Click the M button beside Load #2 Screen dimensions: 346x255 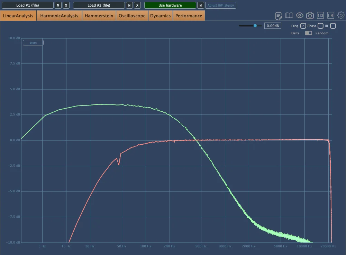[x=129, y=5]
